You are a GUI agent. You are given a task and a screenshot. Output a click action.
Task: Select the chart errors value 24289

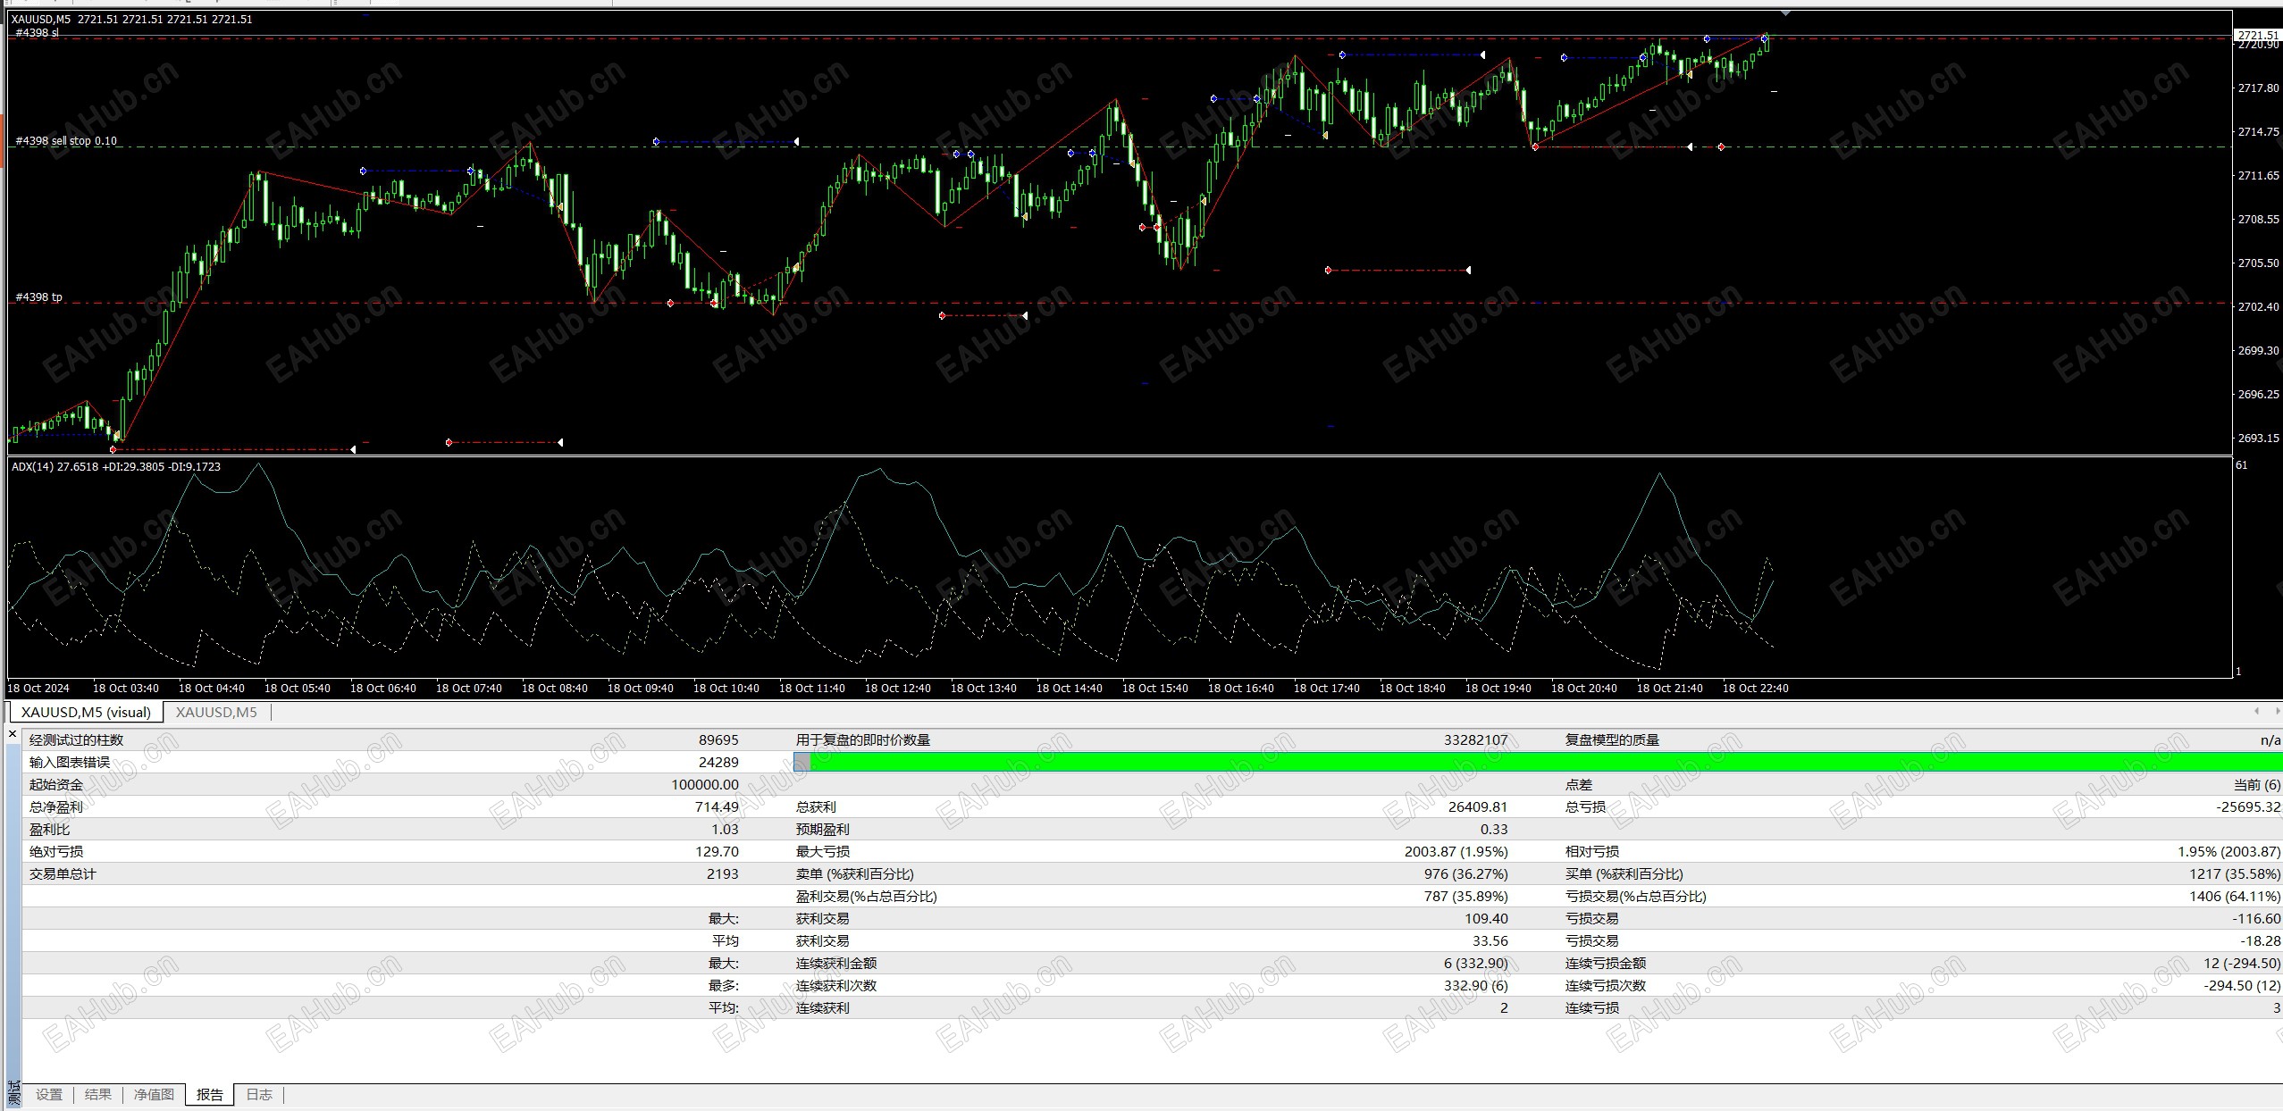pos(718,762)
